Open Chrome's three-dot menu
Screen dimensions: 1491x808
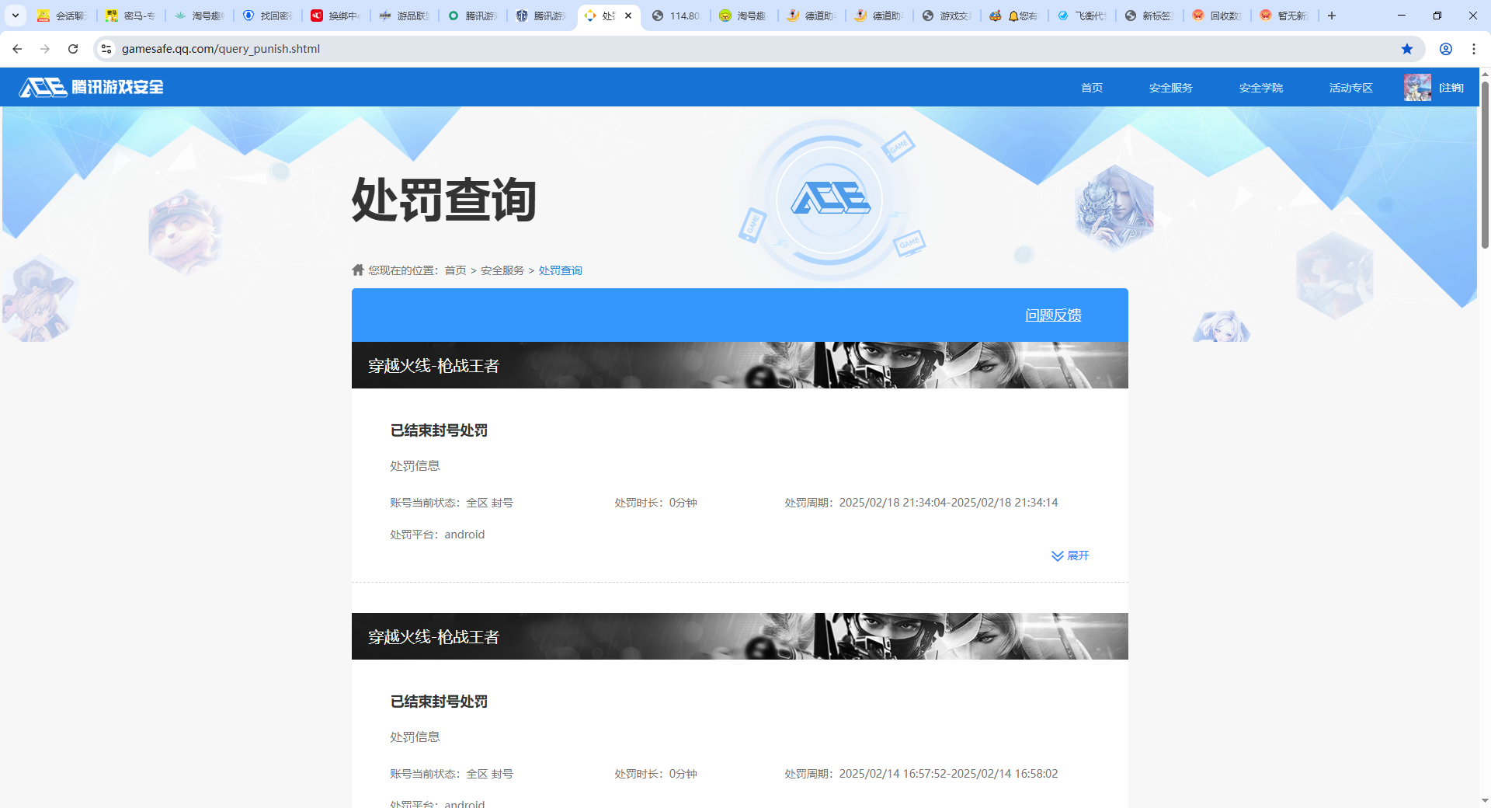coord(1474,48)
